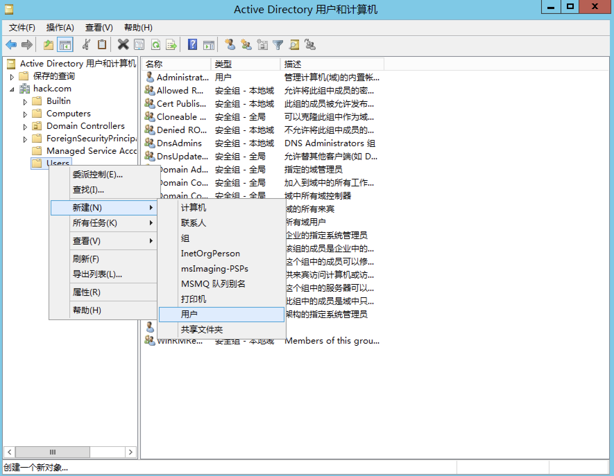Click the blue Help question mark icon

pos(192,45)
